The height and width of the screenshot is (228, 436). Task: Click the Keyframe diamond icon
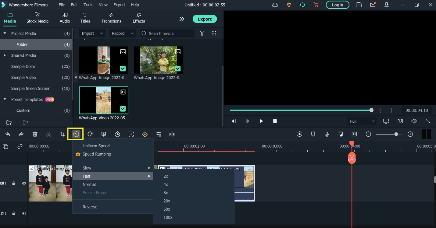pos(145,134)
